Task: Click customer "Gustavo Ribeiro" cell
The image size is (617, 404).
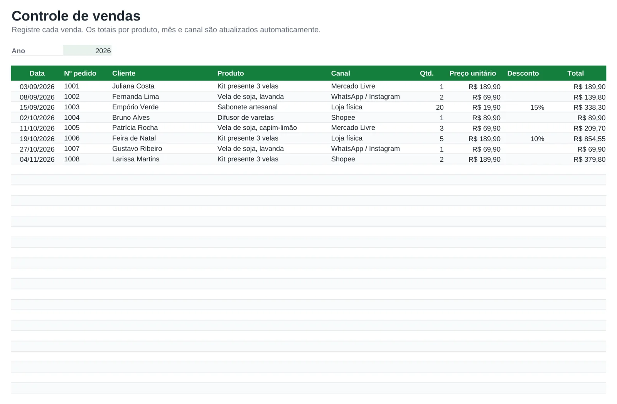Action: click(x=164, y=149)
